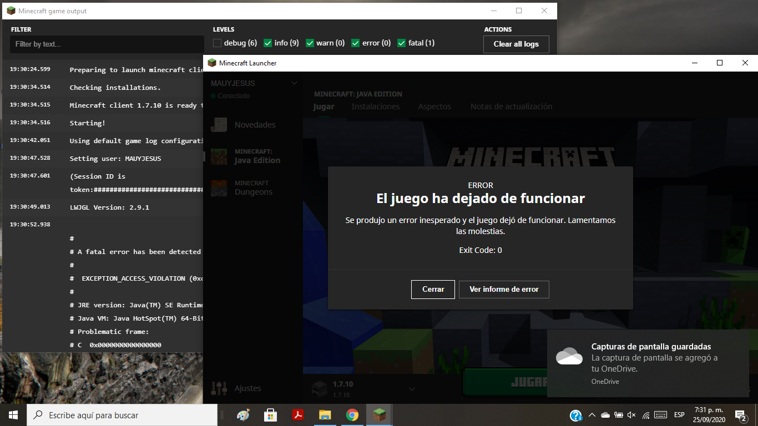Open the Aspectos tab

(434, 106)
